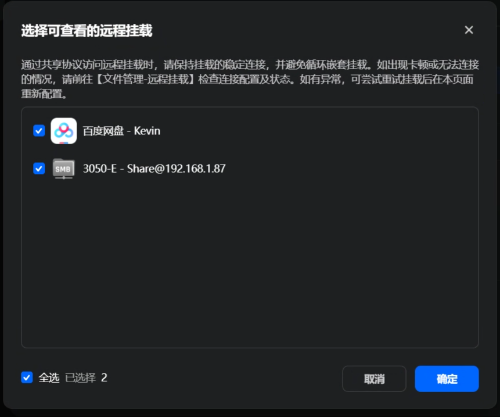Click the 取消 button
The height and width of the screenshot is (417, 500).
coord(374,379)
